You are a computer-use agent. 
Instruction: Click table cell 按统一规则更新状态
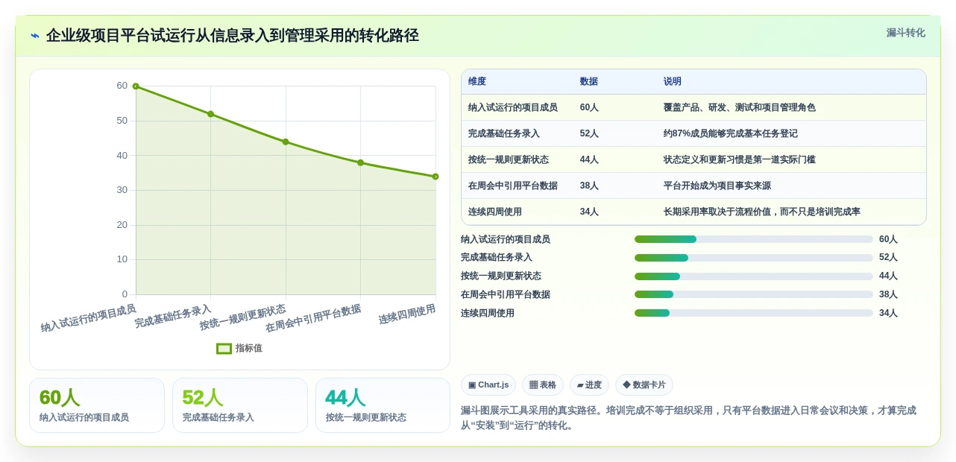point(509,159)
